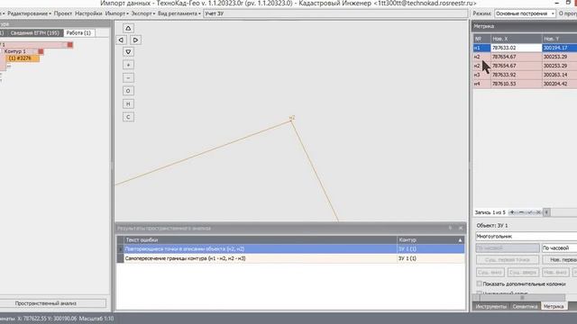Enable Показать дополнительные колонки checkbox
Image resolution: width=577 pixels, height=324 pixels.
[x=479, y=283]
